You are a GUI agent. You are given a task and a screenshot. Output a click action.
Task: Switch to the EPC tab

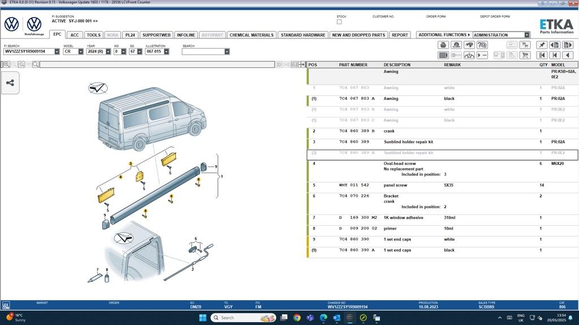coord(57,34)
